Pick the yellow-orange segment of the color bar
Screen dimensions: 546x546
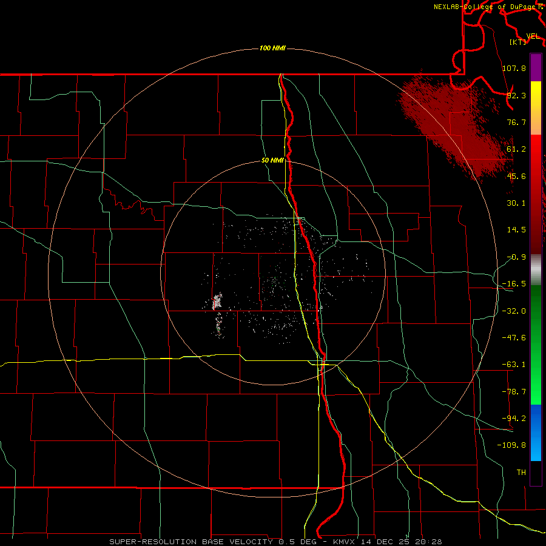click(x=536, y=108)
